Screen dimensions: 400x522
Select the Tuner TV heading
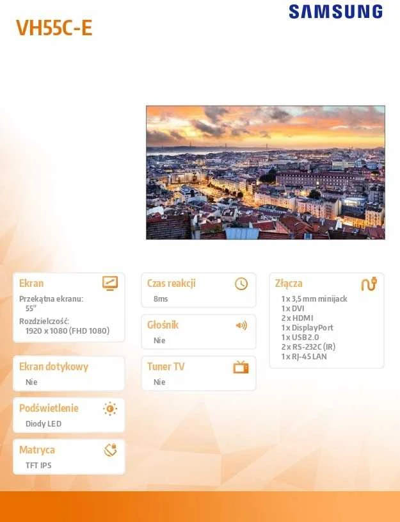166,366
